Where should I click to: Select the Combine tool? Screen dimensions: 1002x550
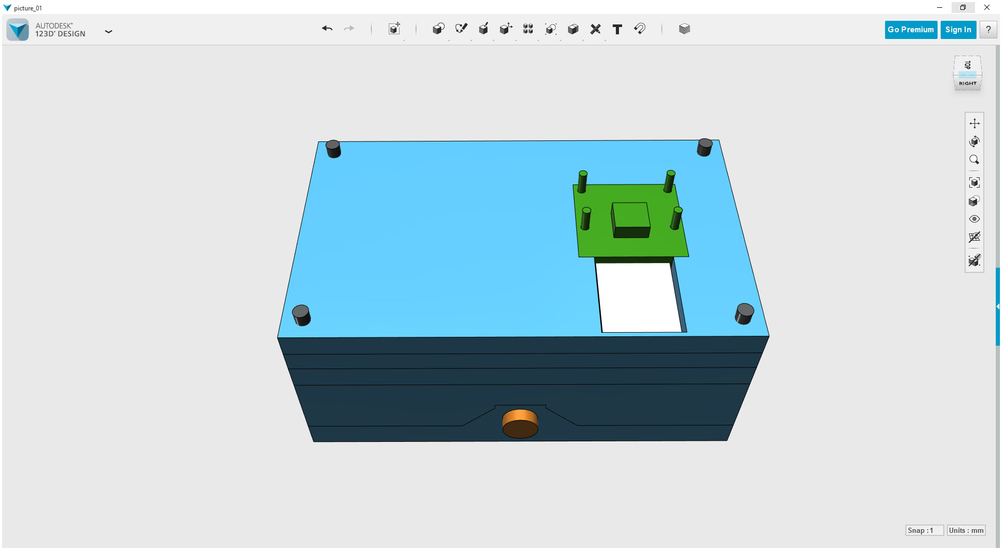pos(573,29)
